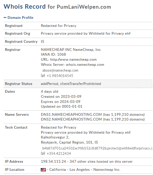Click the Registrant Org privacy service text
The image size is (153, 175).
pyautogui.click(x=86, y=34)
